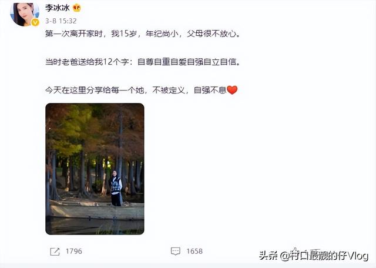Enlarge the forest photo attached to post
This screenshot has width=376, height=268.
(x=95, y=169)
